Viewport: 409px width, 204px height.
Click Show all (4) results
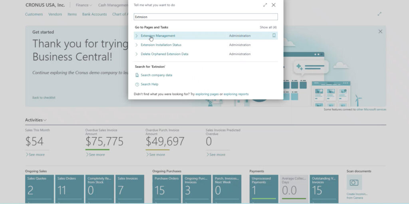pos(268,27)
